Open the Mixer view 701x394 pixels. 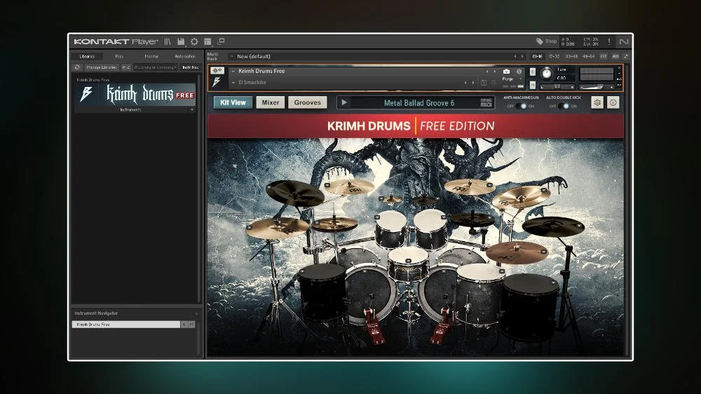click(x=271, y=102)
